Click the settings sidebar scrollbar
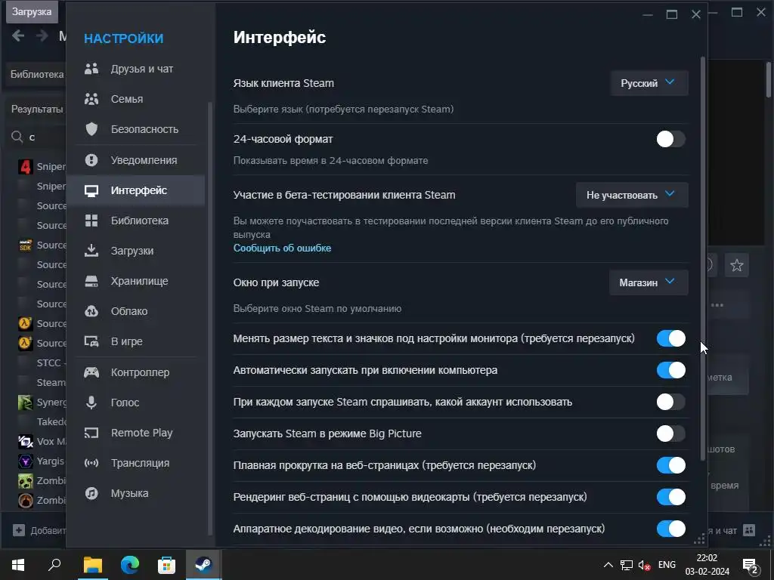This screenshot has height=580, width=774. click(x=210, y=318)
